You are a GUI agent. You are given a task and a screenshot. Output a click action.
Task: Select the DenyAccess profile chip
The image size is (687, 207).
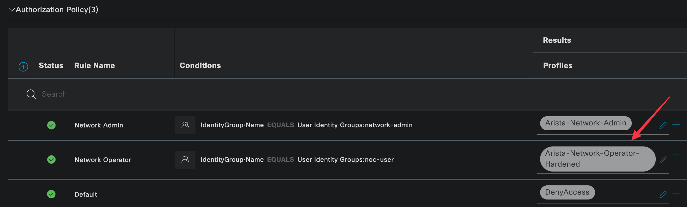pos(567,192)
